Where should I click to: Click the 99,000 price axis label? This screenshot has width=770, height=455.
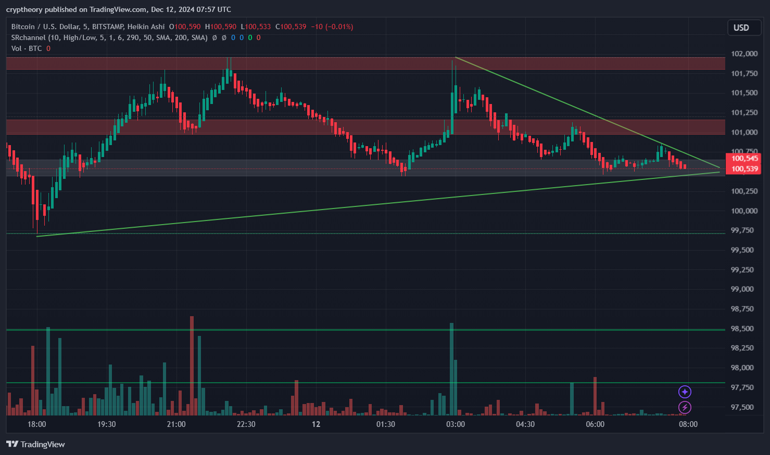742,289
